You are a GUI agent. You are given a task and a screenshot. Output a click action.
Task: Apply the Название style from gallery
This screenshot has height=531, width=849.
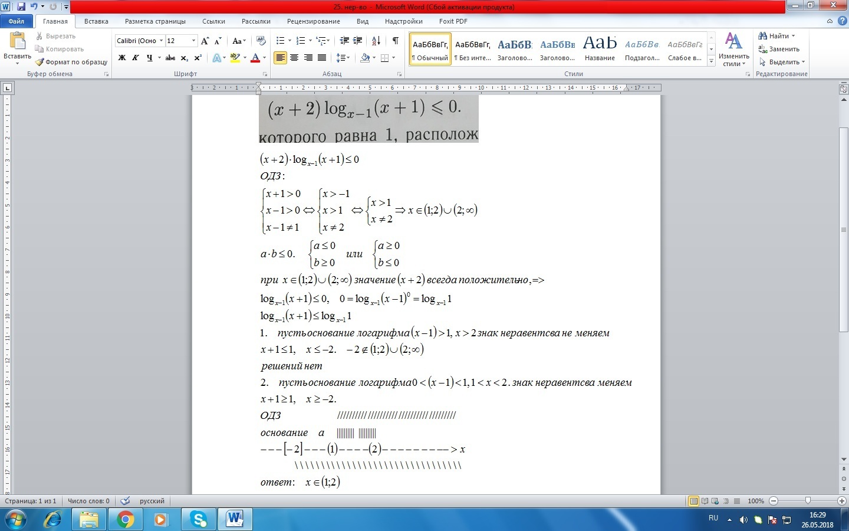(600, 48)
